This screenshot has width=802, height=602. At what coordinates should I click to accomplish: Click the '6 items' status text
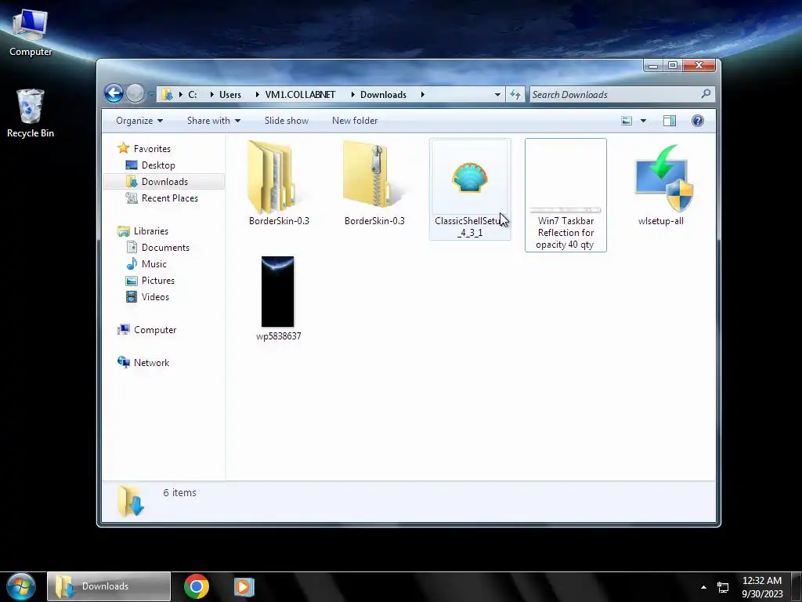(x=179, y=492)
